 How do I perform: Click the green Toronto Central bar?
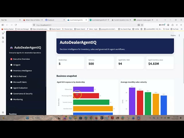tap(91, 102)
